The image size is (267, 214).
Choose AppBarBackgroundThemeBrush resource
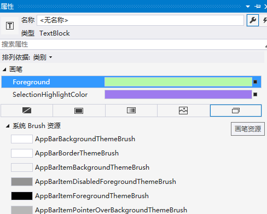pos(85,139)
